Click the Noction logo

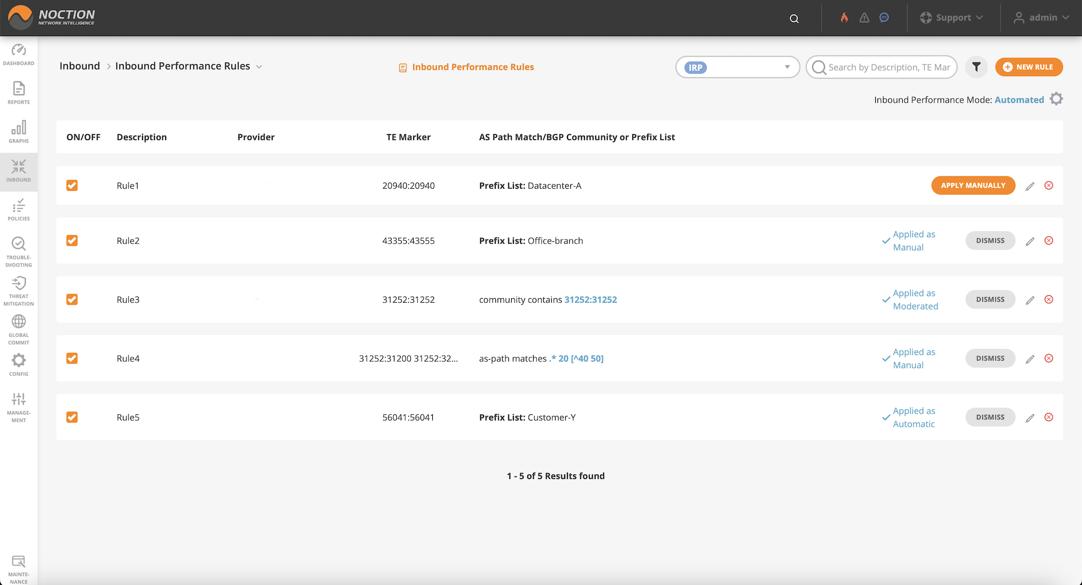pyautogui.click(x=52, y=17)
